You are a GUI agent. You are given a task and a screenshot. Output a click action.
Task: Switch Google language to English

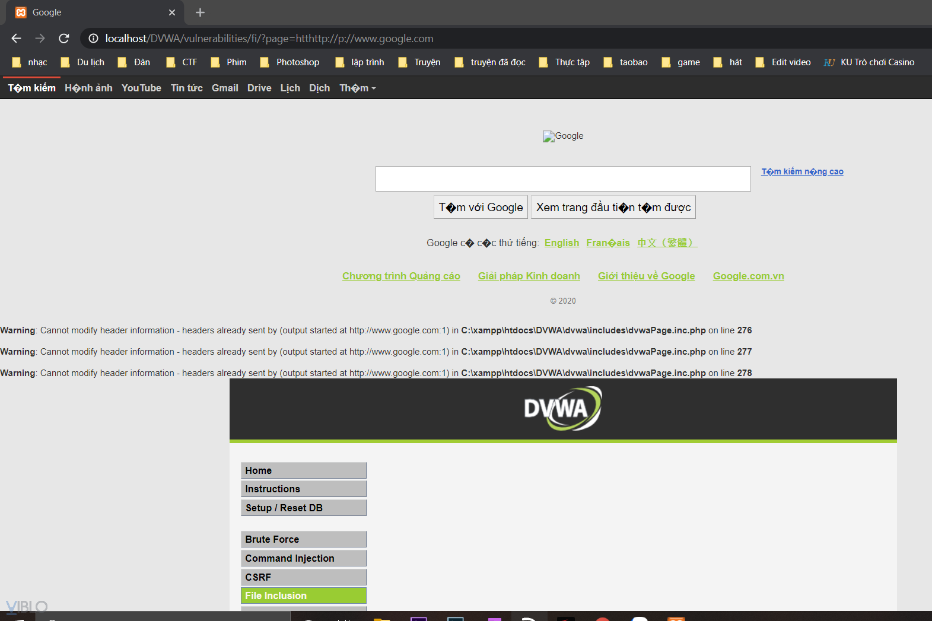562,243
